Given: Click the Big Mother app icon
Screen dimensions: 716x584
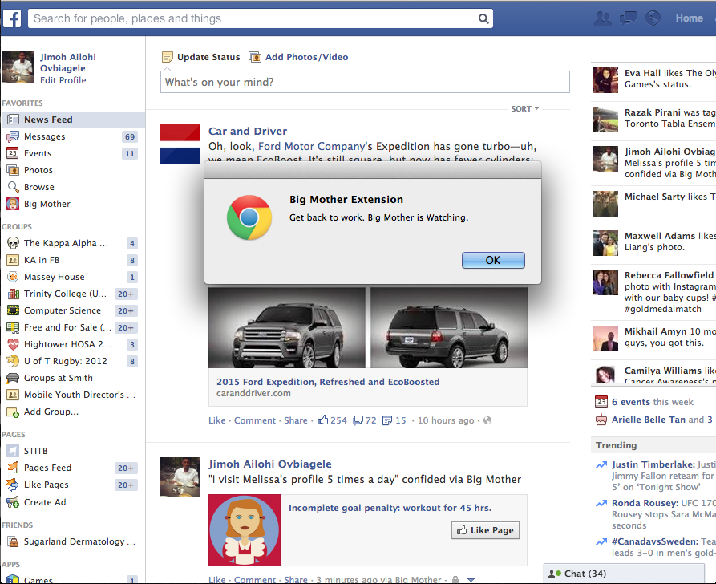Looking at the screenshot, I should pos(13,204).
